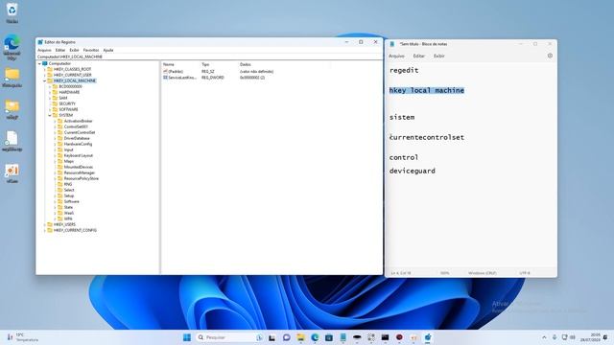
Task: Click the SECURITY key folder icon
Action: [55, 103]
